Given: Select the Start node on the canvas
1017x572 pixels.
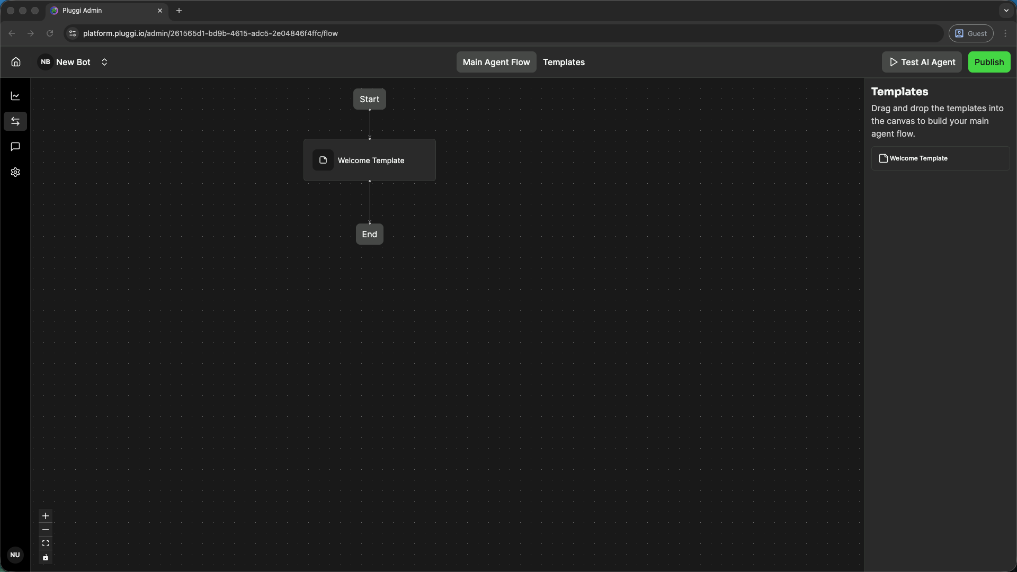Looking at the screenshot, I should click(369, 99).
